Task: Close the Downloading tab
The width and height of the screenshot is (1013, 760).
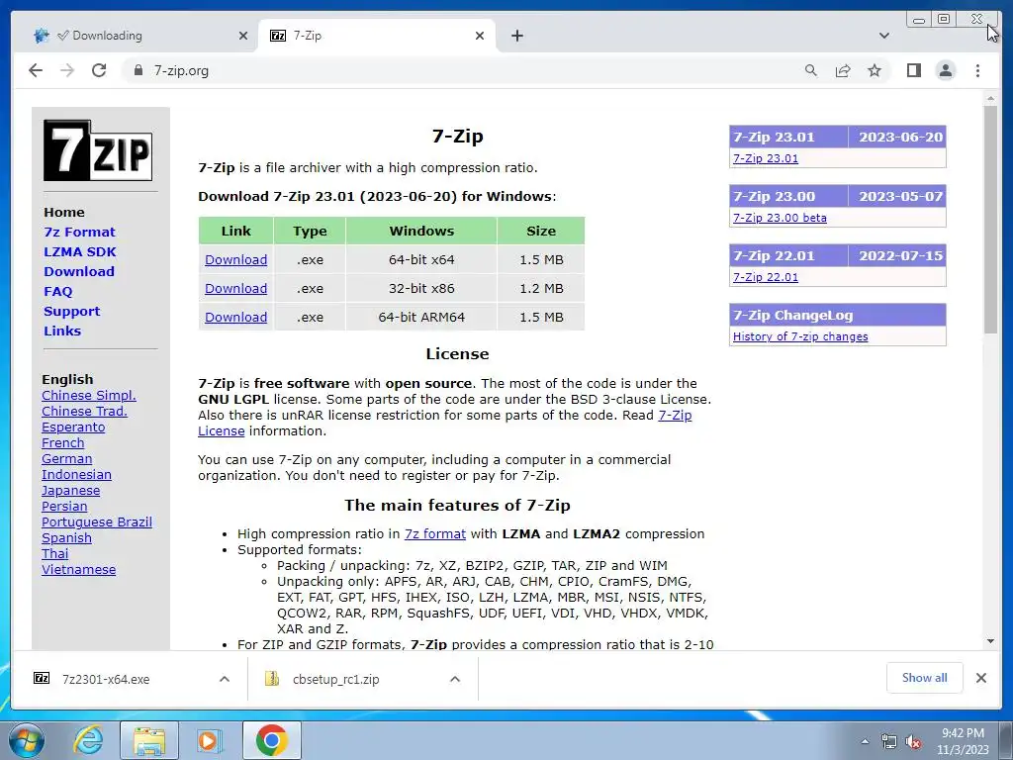Action: [x=243, y=36]
